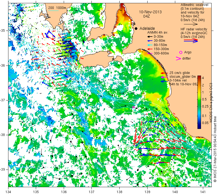Click the -39 latitude axis label
Screen dimensions: 217x195
[x=3, y=170]
